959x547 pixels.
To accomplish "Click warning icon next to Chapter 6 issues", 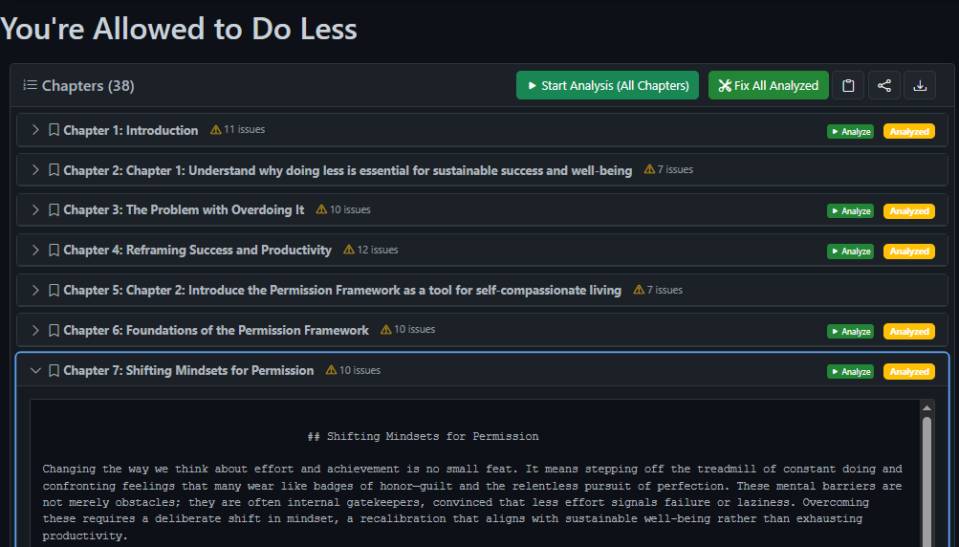I will pyautogui.click(x=386, y=330).
